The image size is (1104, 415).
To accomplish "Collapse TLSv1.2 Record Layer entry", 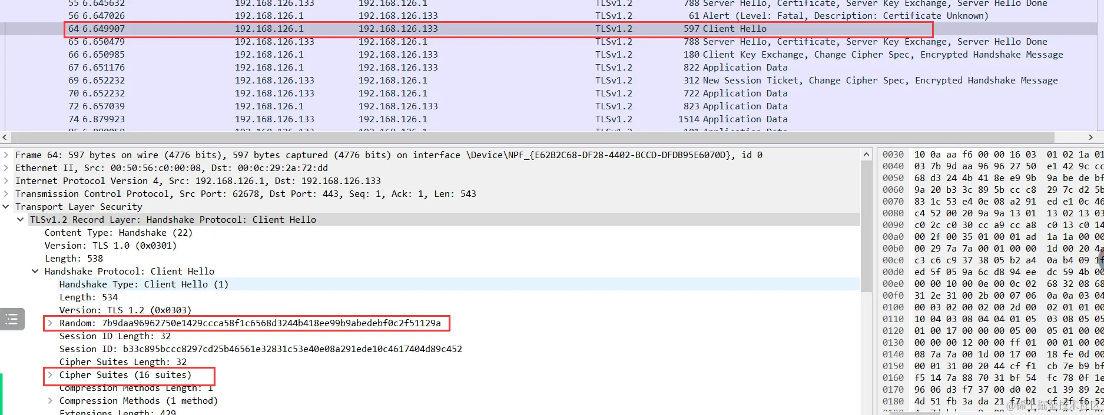I will 21,220.
